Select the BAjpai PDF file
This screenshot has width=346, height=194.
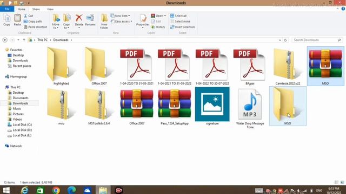(x=250, y=66)
